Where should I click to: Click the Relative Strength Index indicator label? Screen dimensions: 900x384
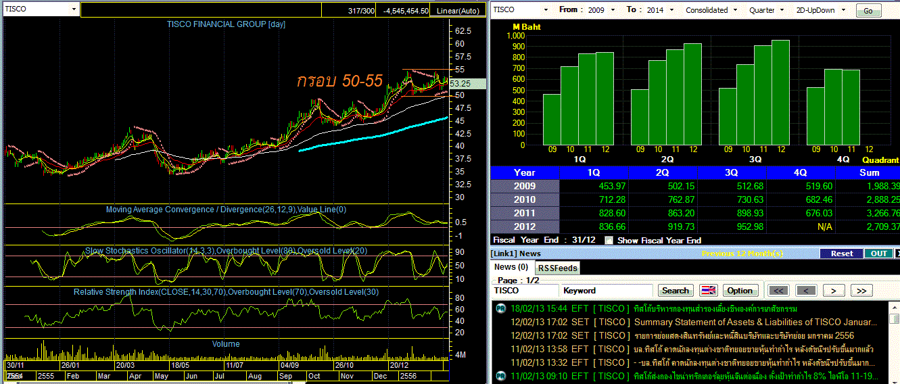227,292
